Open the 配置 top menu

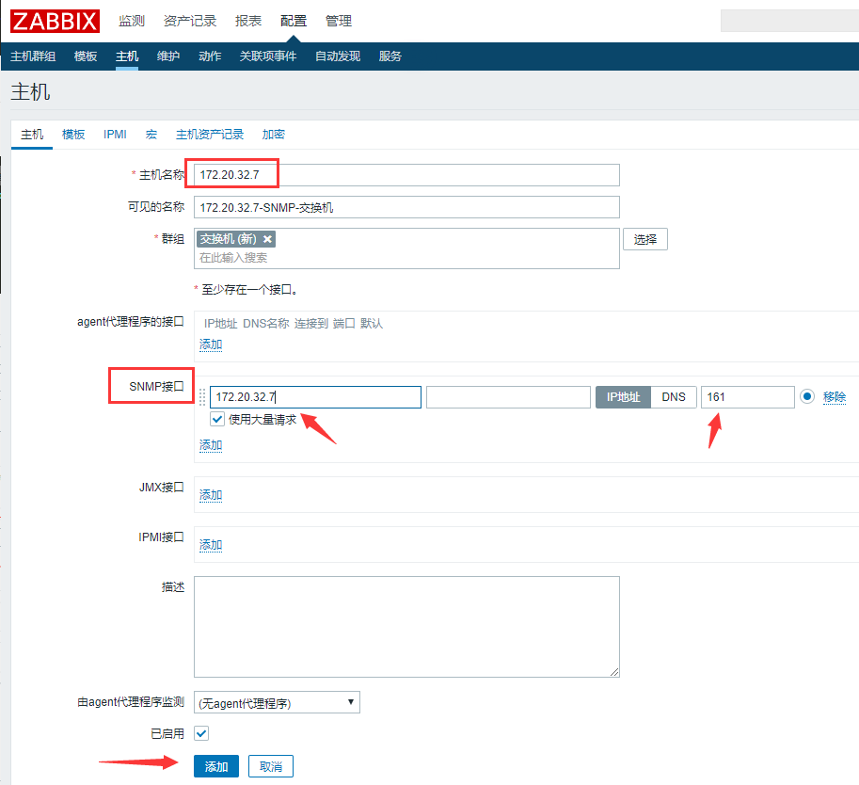[x=294, y=21]
